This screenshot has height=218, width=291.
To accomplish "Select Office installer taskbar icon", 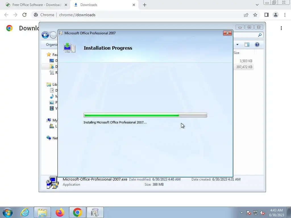I will point(95,212).
